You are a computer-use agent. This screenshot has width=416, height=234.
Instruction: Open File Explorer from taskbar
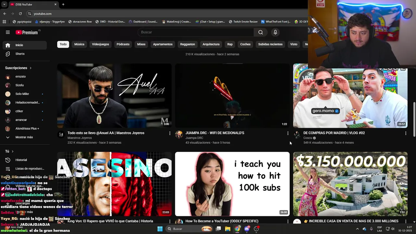[227, 229]
